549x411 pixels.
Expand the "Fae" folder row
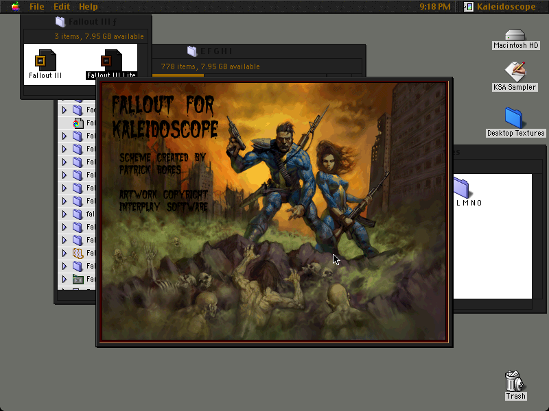coord(65,110)
